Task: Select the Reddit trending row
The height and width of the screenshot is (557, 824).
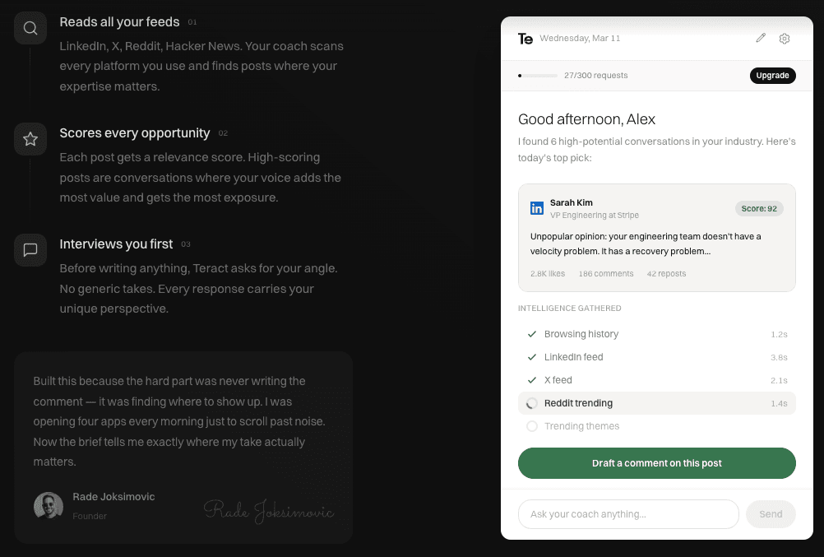Action: pos(656,403)
